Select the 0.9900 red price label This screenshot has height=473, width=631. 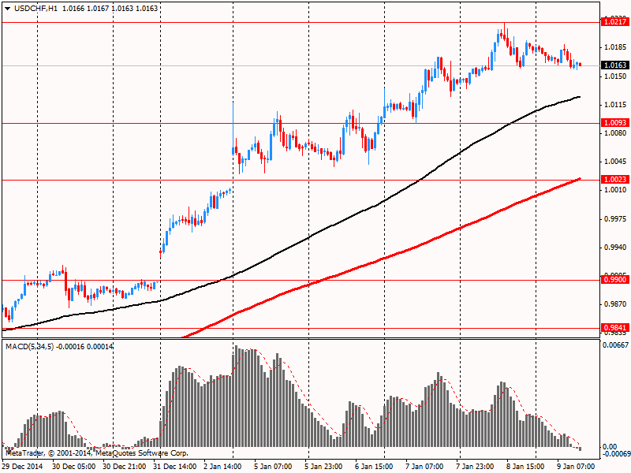pyautogui.click(x=614, y=280)
